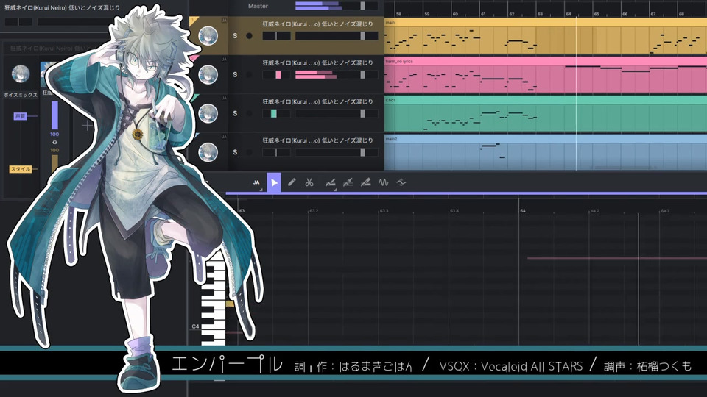707x397 pixels.
Task: Click the voice name on the yellow track
Action: point(318,24)
